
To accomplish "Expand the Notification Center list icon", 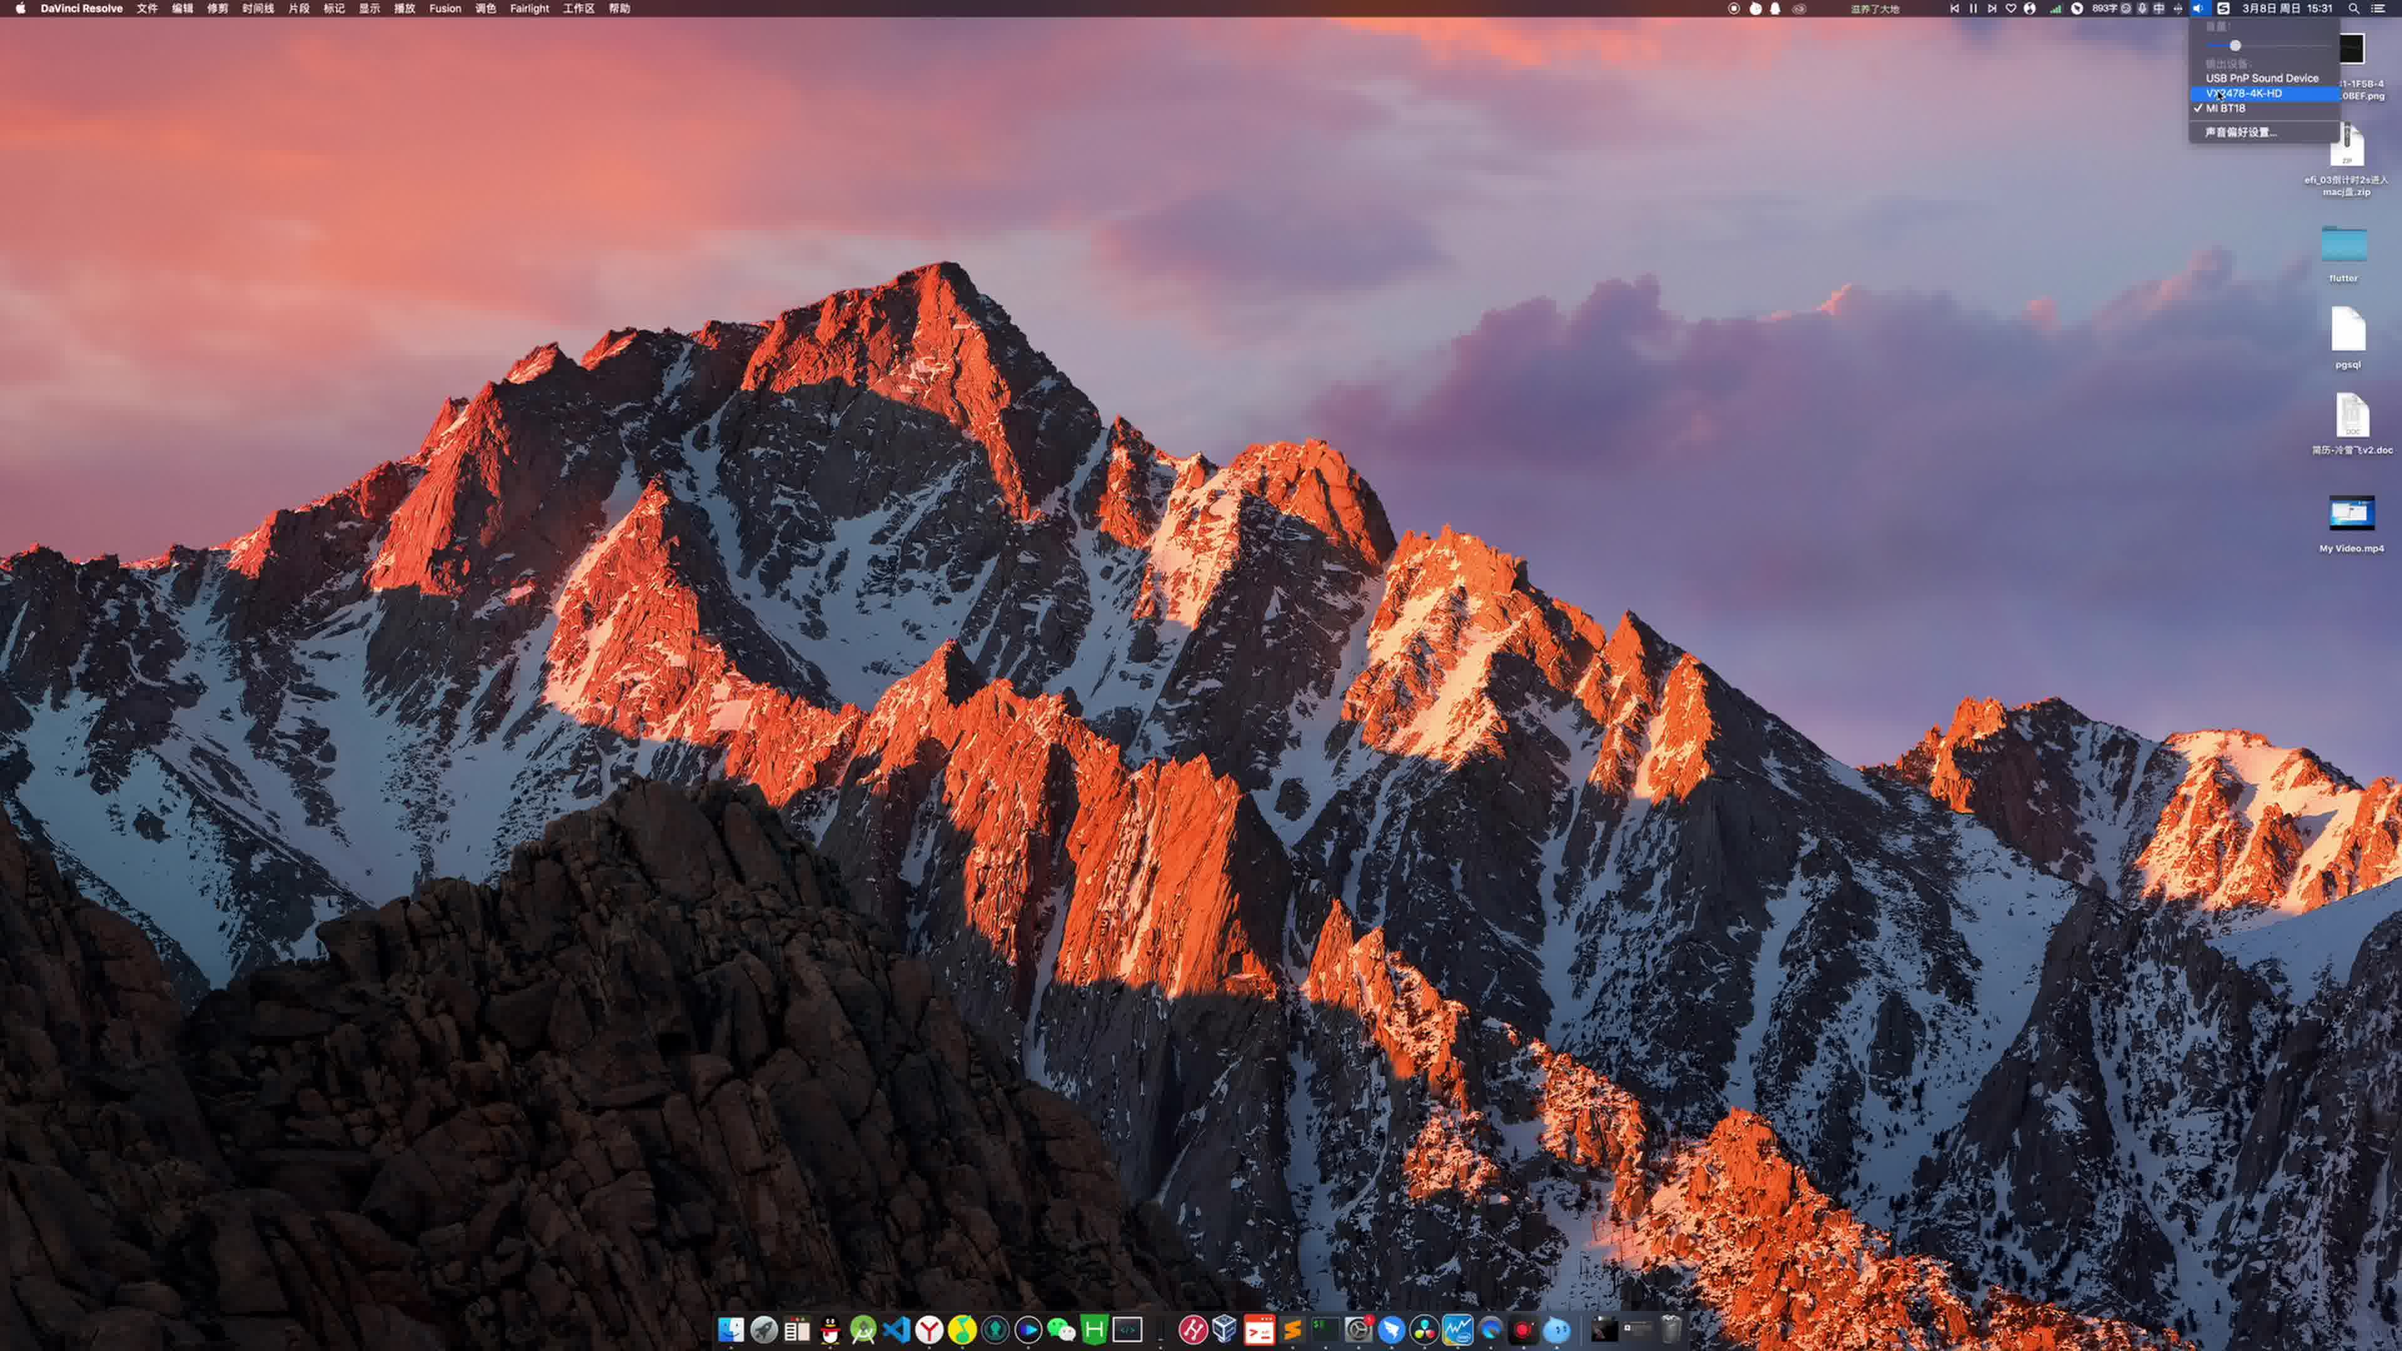I will click(x=2379, y=8).
